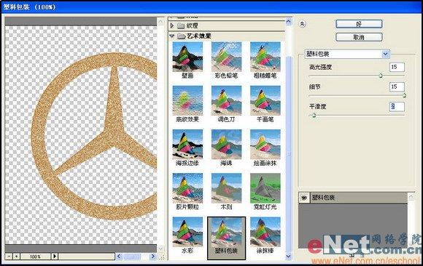Choose the 底纹效果 filter thumbnail
The image size is (423, 266).
[x=187, y=100]
